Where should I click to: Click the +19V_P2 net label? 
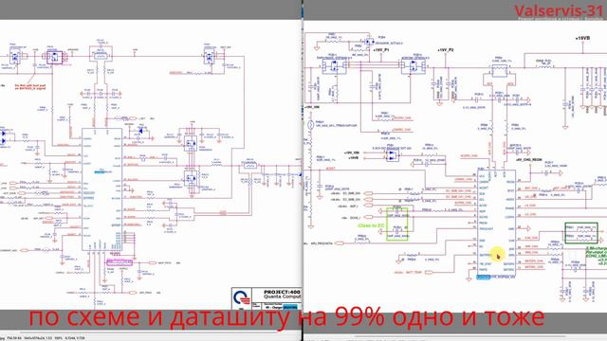pyautogui.click(x=446, y=50)
